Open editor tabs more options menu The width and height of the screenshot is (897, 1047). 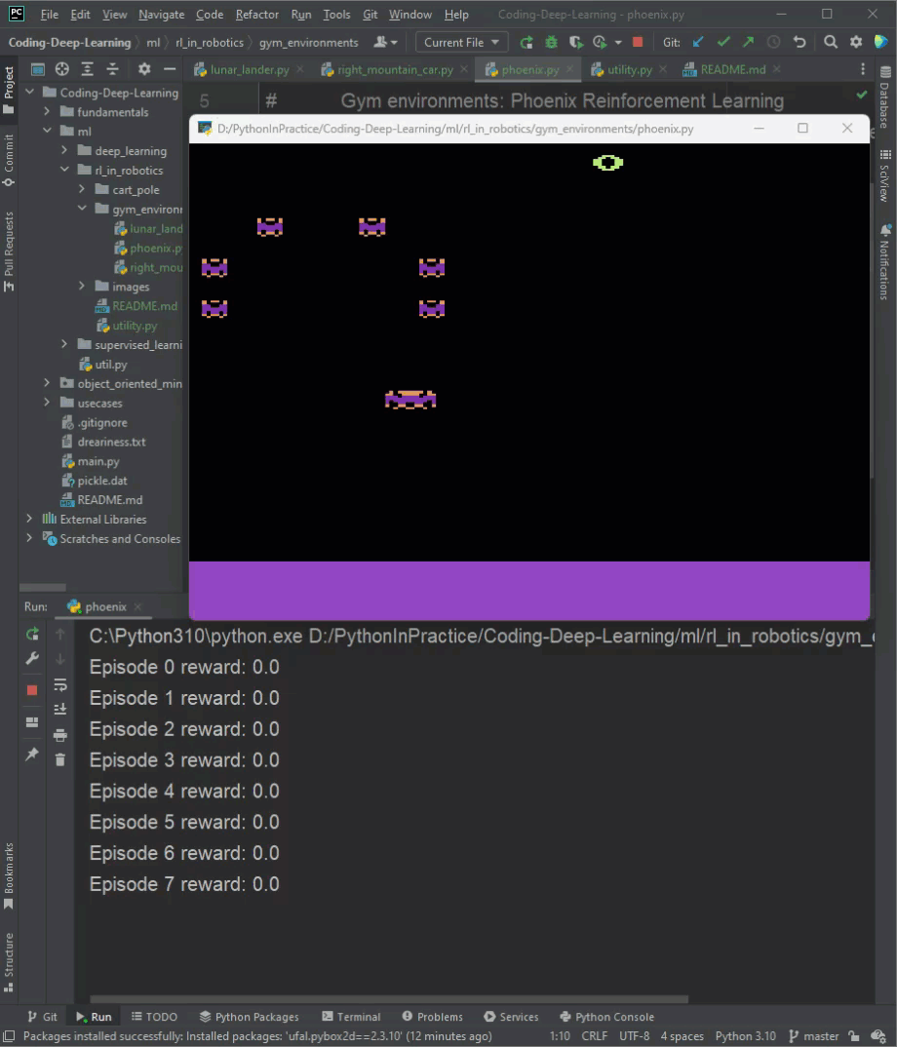point(863,69)
